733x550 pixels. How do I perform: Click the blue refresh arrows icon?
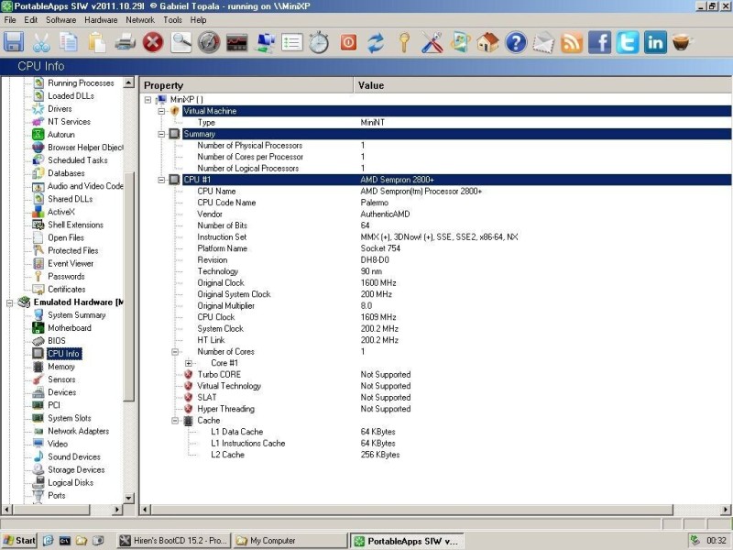pyautogui.click(x=376, y=42)
